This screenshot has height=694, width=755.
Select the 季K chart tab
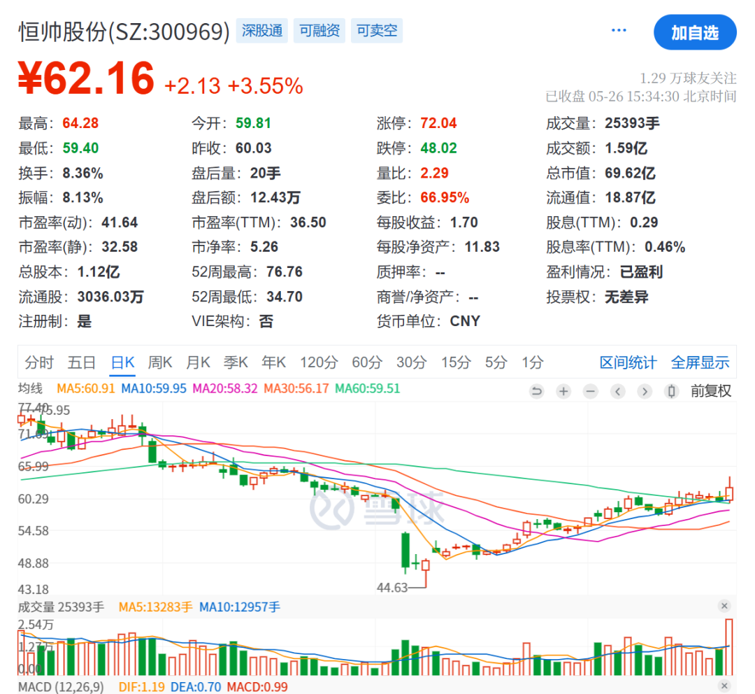[236, 362]
